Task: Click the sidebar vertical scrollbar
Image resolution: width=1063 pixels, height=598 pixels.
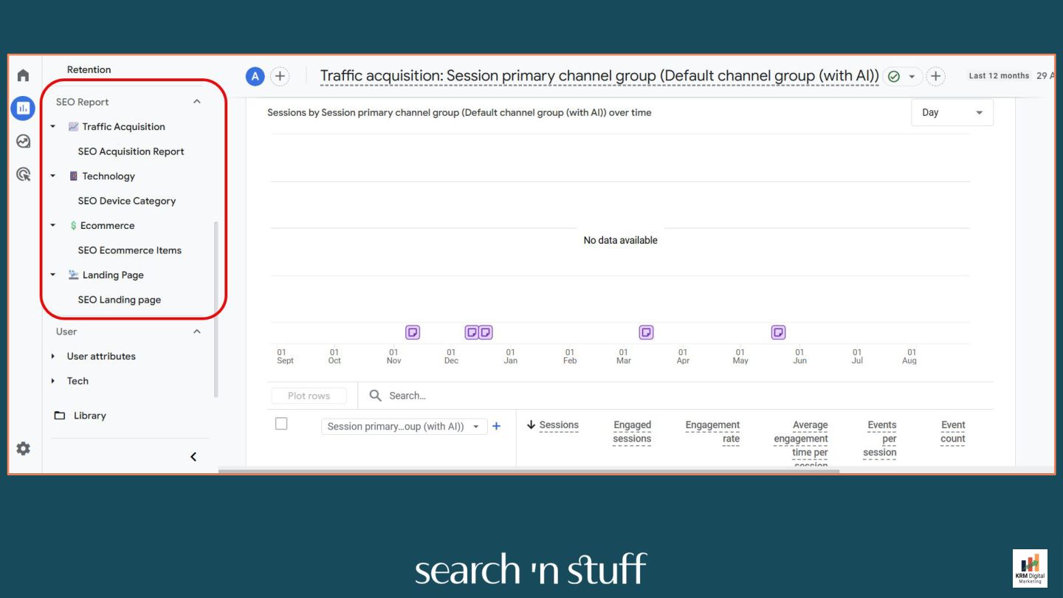Action: pyautogui.click(x=216, y=309)
